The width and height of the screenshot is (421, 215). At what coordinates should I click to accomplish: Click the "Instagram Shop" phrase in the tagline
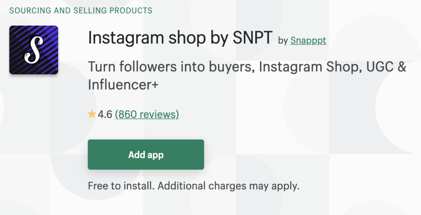pos(308,67)
